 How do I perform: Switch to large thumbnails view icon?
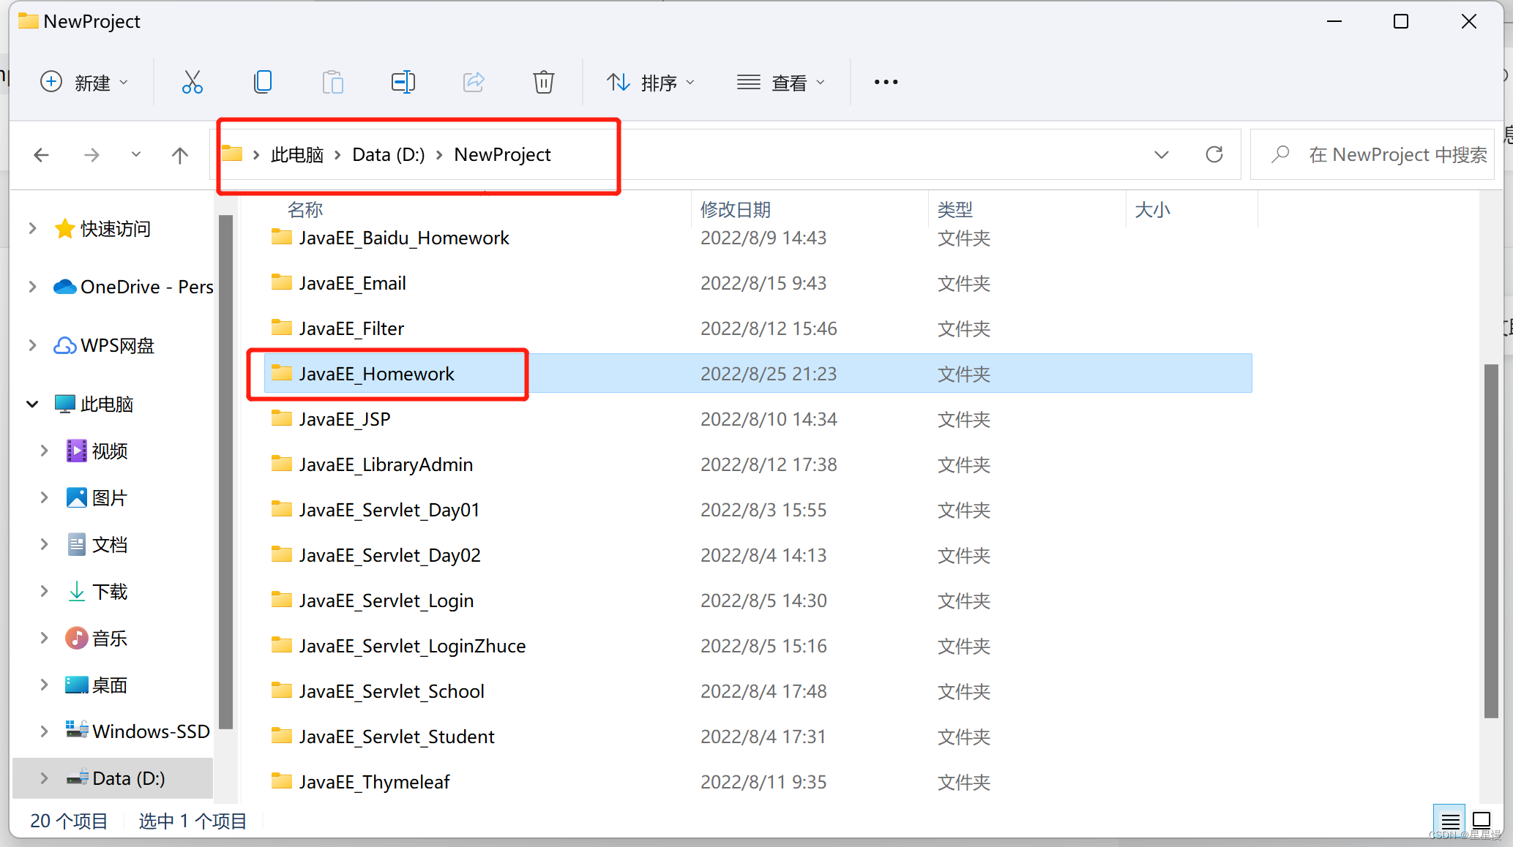(1482, 821)
